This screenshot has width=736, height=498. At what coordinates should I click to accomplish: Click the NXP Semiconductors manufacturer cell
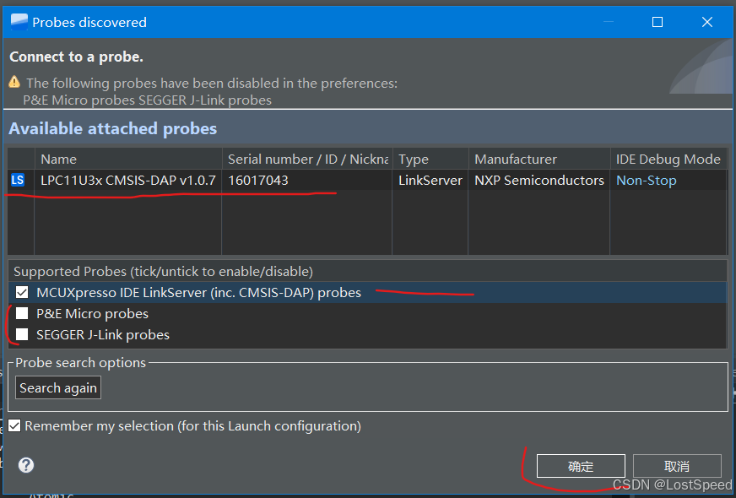pyautogui.click(x=539, y=181)
